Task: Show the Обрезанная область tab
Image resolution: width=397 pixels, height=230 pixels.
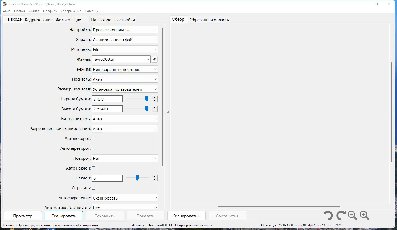Action: [209, 20]
